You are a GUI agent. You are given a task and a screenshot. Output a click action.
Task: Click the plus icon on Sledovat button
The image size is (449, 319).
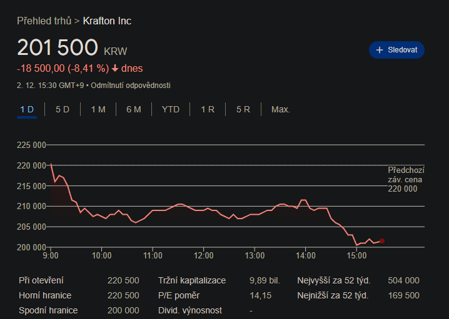point(379,50)
